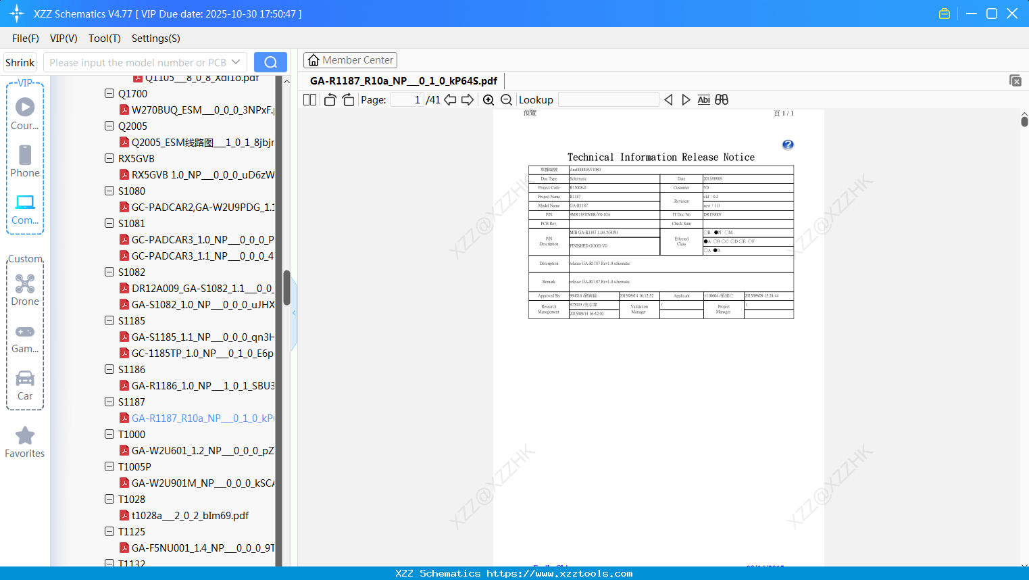Open the GA-R1187_R10a_NP file in the tree
This screenshot has width=1029, height=580.
[203, 418]
